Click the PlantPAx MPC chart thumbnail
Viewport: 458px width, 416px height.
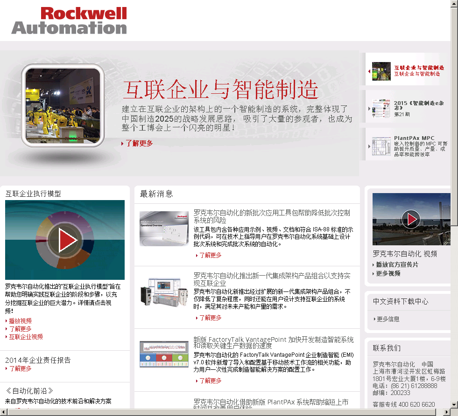tap(381, 146)
